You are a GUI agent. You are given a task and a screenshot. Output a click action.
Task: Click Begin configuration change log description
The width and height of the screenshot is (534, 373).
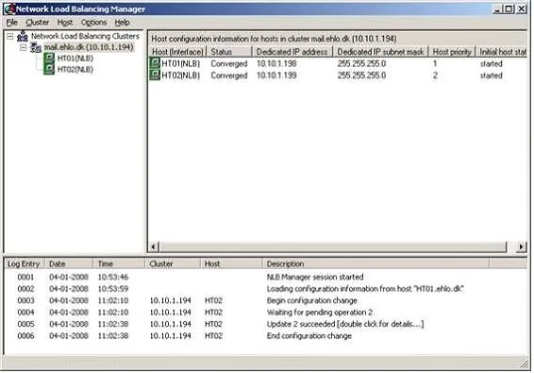[312, 300]
